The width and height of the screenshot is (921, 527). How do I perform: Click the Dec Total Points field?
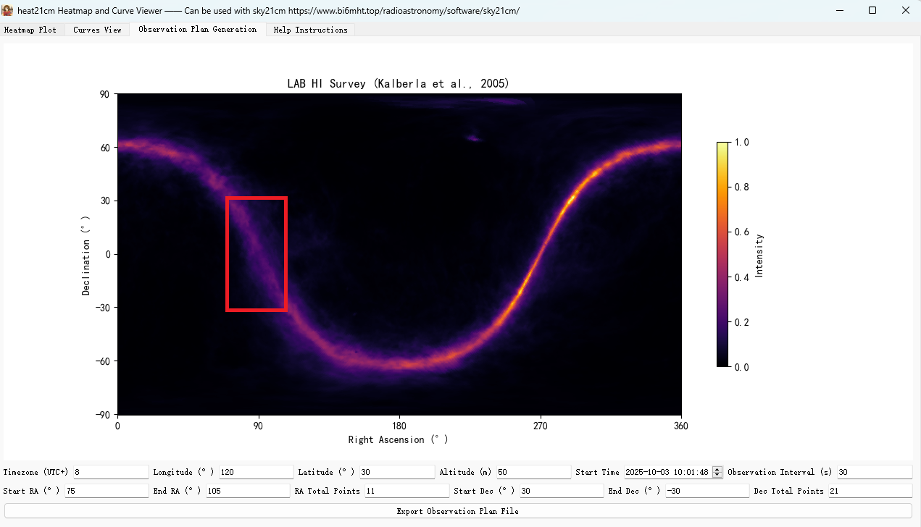click(x=870, y=491)
